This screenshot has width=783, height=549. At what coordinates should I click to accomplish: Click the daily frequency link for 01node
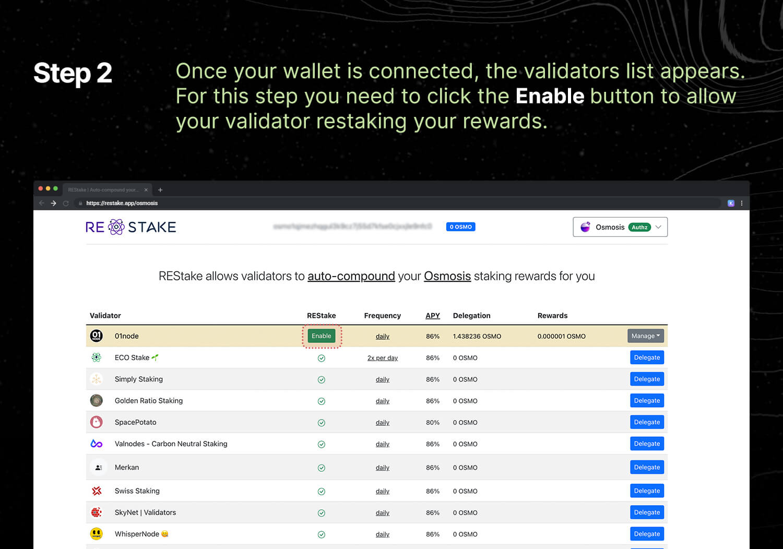pos(383,337)
